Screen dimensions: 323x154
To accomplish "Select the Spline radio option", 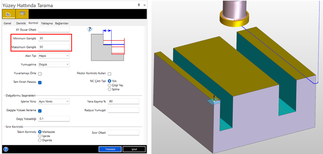I will (110, 89).
